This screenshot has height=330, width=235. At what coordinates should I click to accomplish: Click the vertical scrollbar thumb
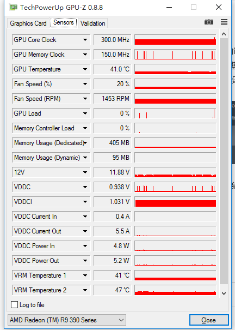click(x=224, y=161)
